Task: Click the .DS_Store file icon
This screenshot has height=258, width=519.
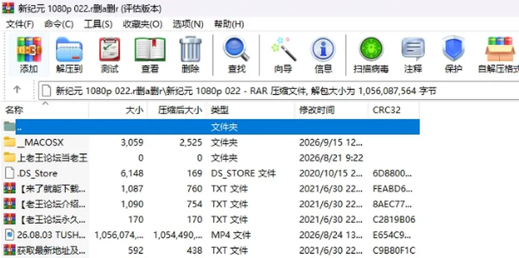Action: [x=10, y=173]
